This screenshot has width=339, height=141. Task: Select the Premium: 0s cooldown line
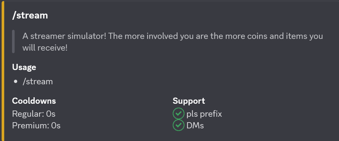pyautogui.click(x=36, y=125)
